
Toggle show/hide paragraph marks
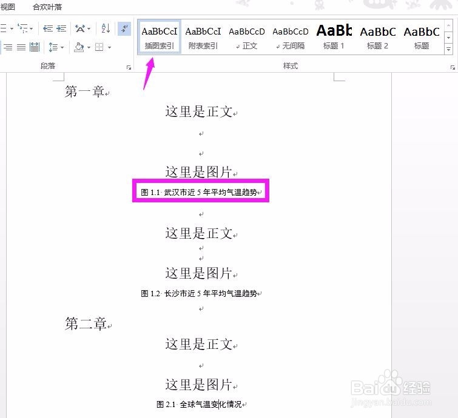click(x=124, y=28)
